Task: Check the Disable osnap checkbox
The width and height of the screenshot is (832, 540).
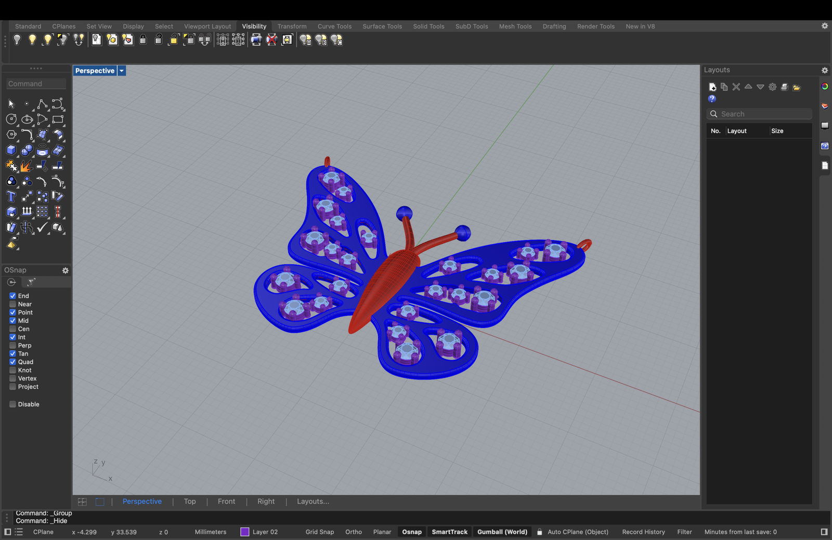Action: [12, 404]
